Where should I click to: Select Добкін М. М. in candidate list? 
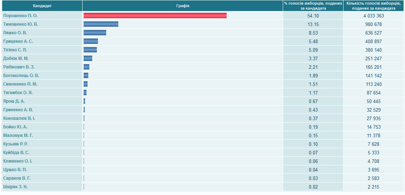coord(16,58)
